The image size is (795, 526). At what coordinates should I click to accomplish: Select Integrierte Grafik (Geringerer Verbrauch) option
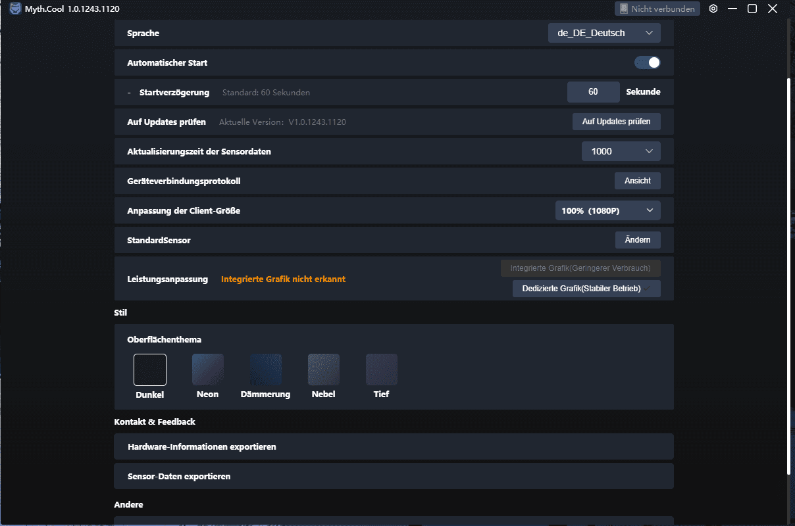(580, 268)
